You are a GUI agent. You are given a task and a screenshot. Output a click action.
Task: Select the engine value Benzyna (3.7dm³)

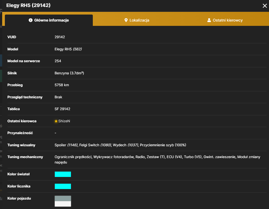[69, 73]
